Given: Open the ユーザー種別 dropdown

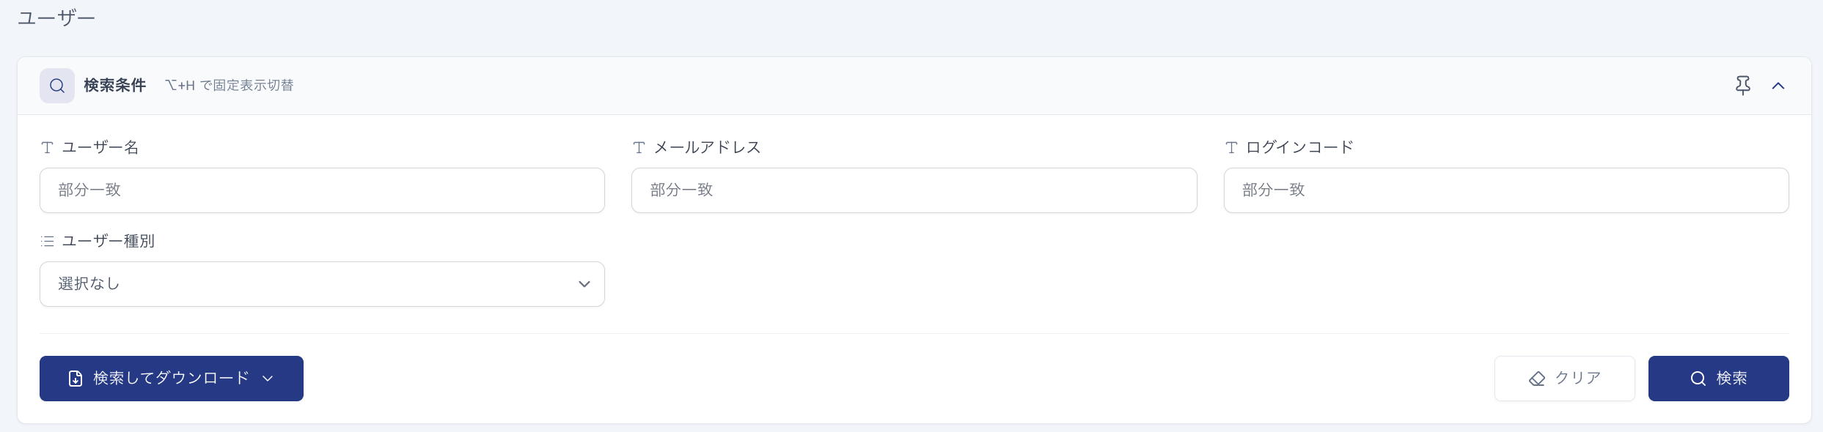Looking at the screenshot, I should [322, 284].
